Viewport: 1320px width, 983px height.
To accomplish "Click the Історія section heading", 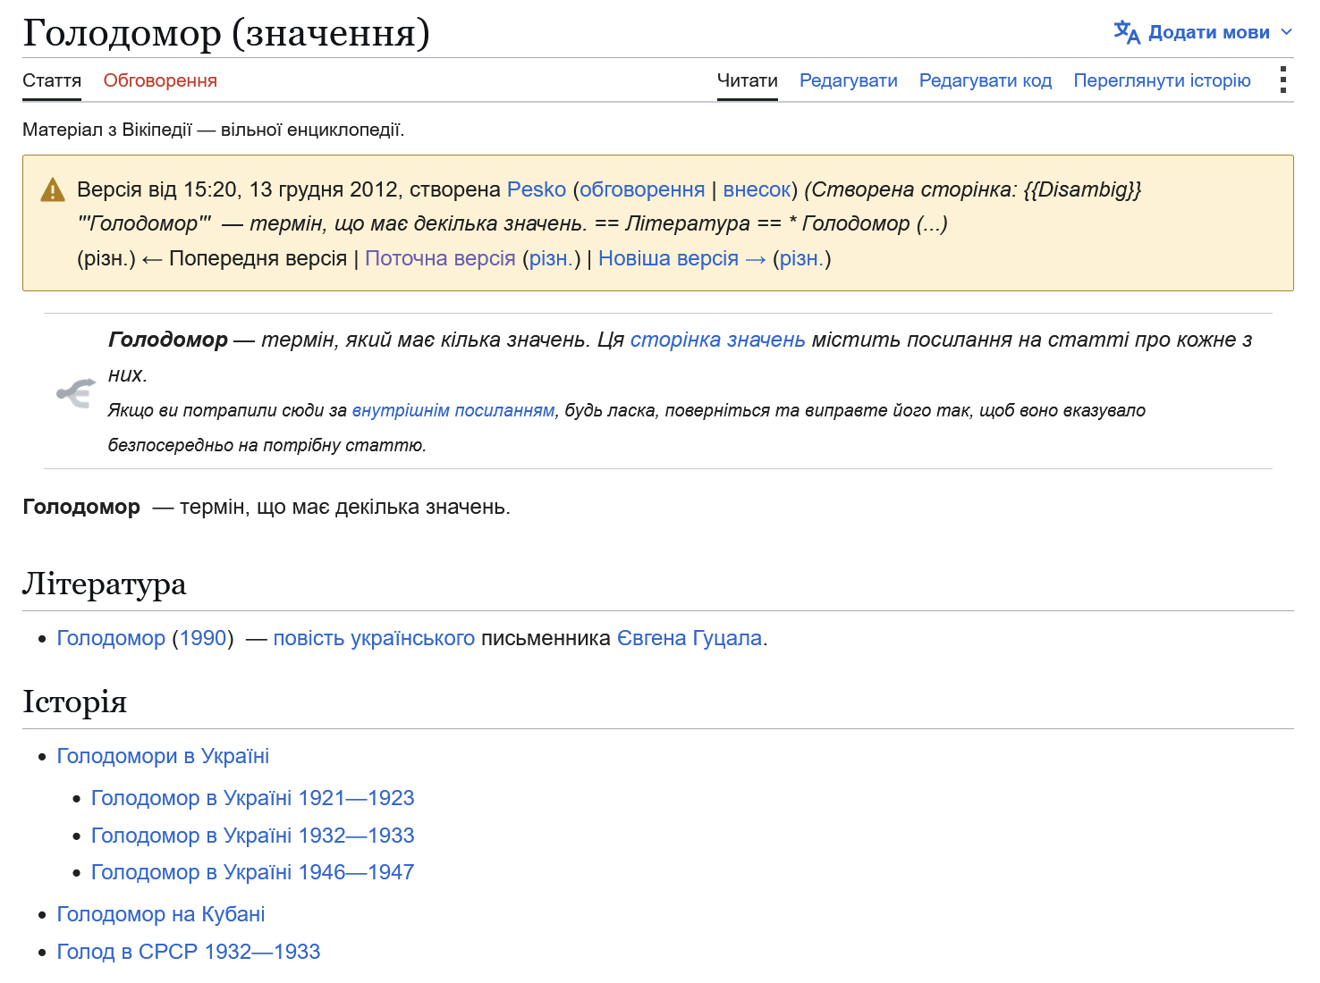I will point(75,702).
